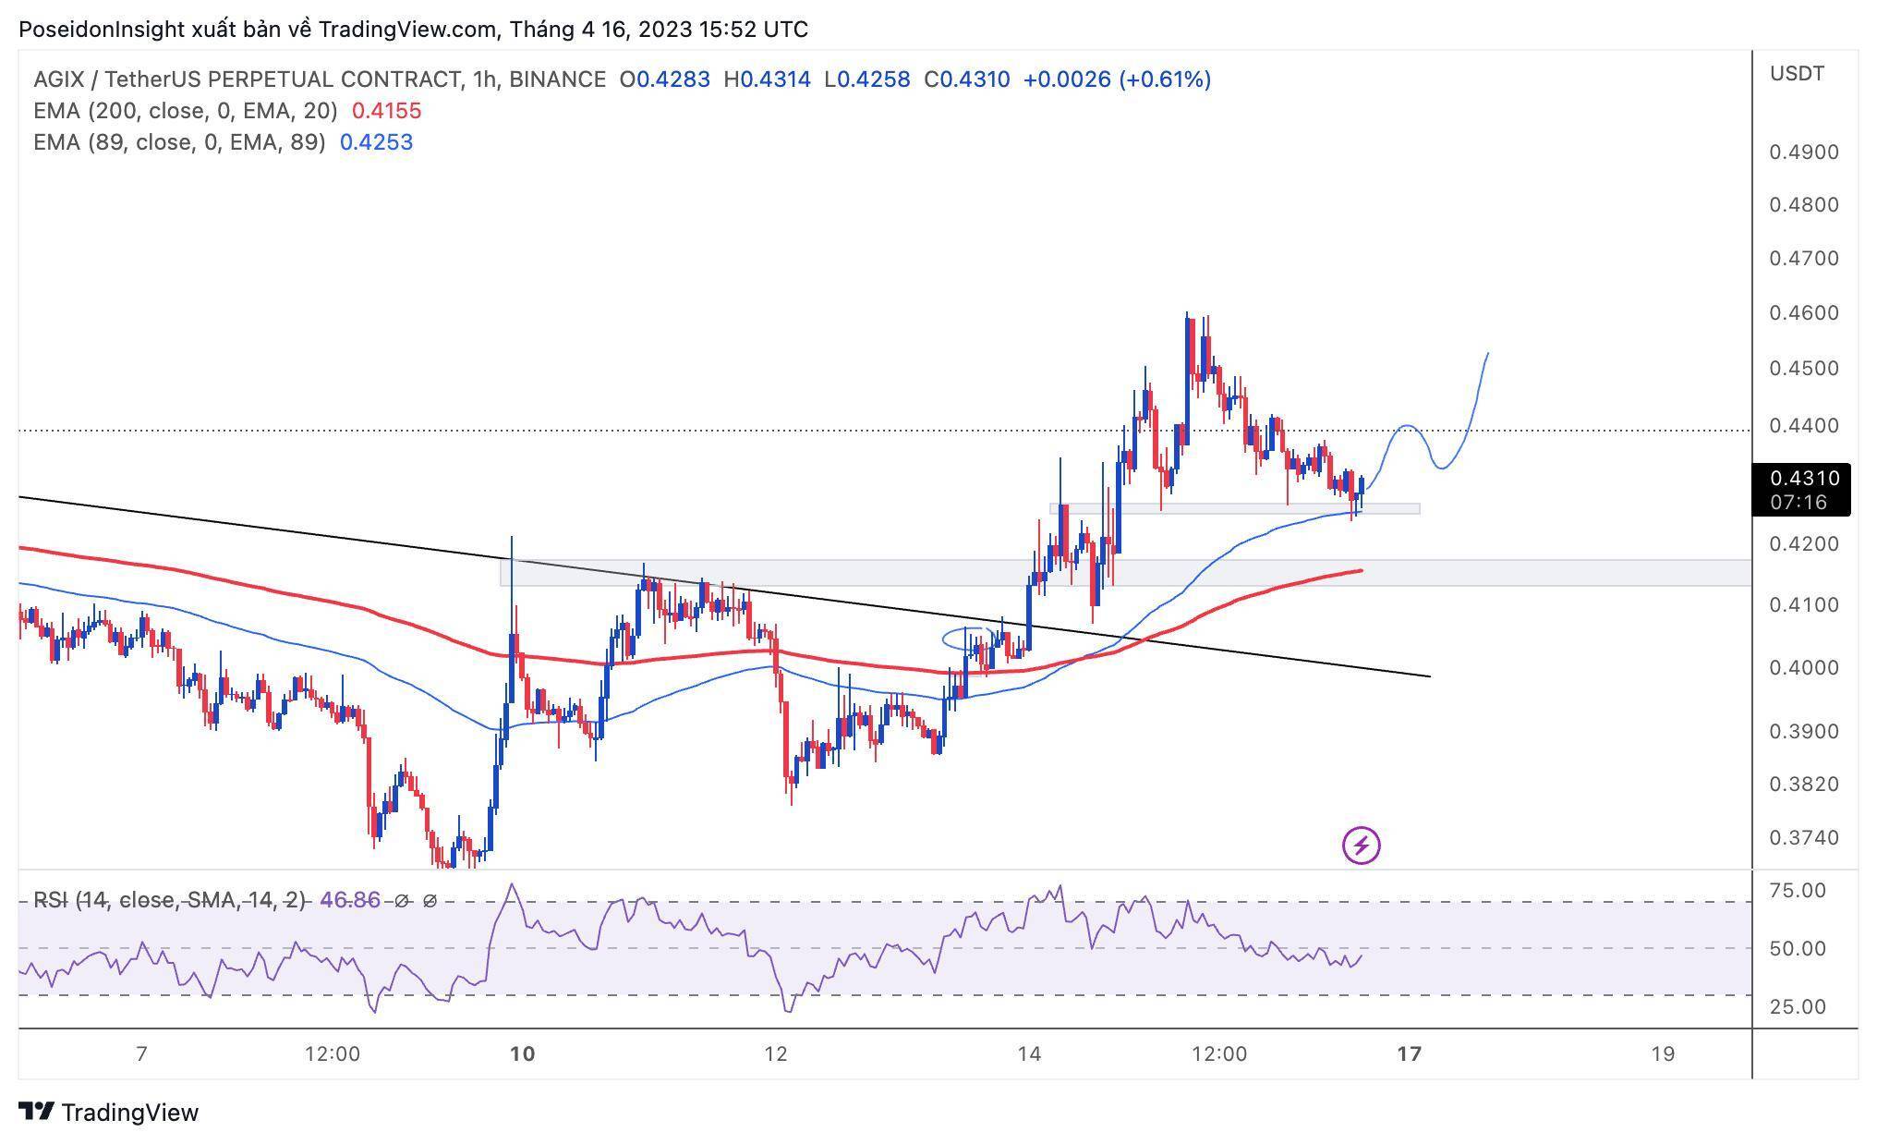
Task: Click the 0.4000 price axis label
Action: (x=1803, y=667)
